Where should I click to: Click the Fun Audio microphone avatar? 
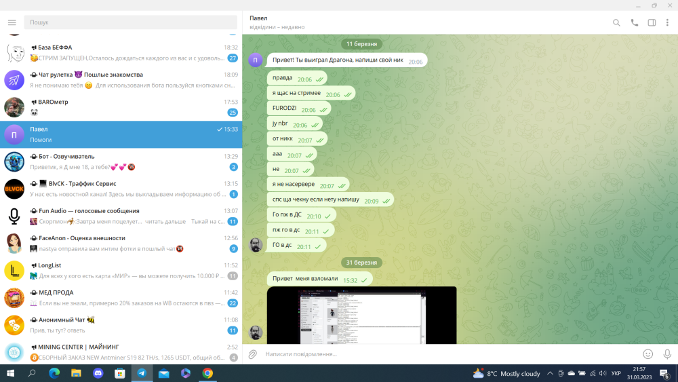tap(14, 216)
